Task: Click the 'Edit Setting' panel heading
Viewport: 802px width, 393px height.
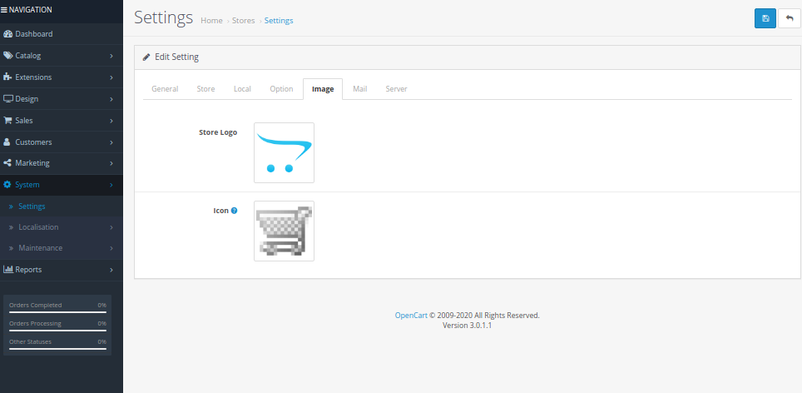Action: [x=177, y=57]
